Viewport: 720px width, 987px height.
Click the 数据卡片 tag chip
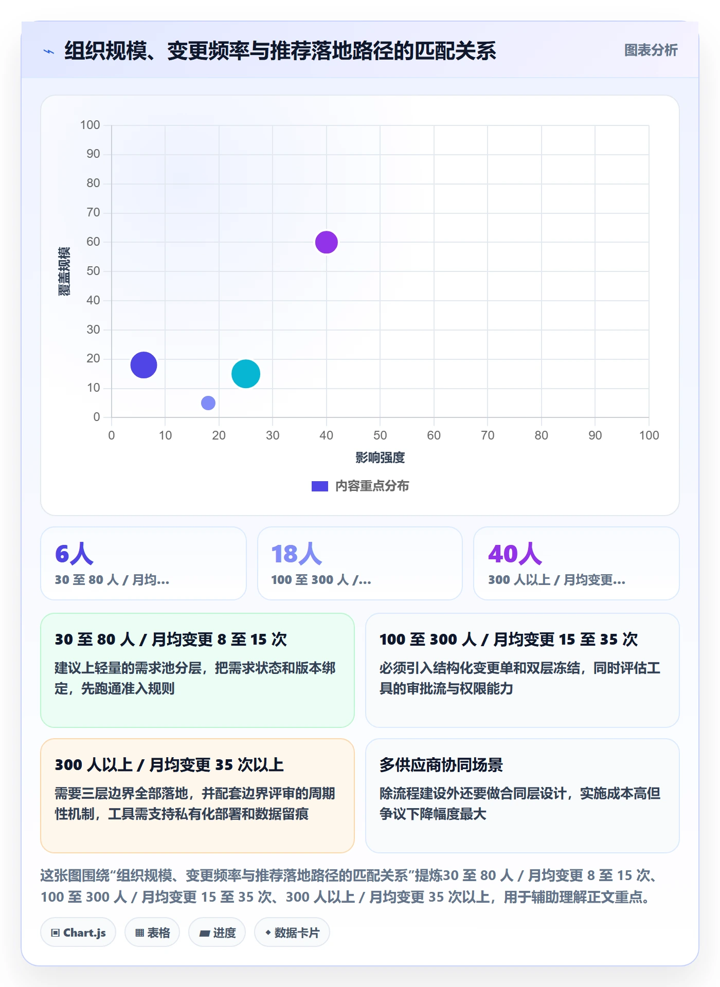pyautogui.click(x=292, y=933)
